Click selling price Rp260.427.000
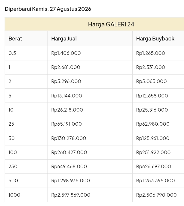 (x=69, y=152)
